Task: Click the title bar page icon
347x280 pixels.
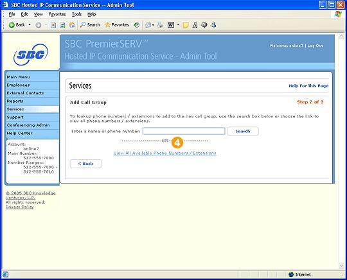Action: pyautogui.click(x=6, y=4)
